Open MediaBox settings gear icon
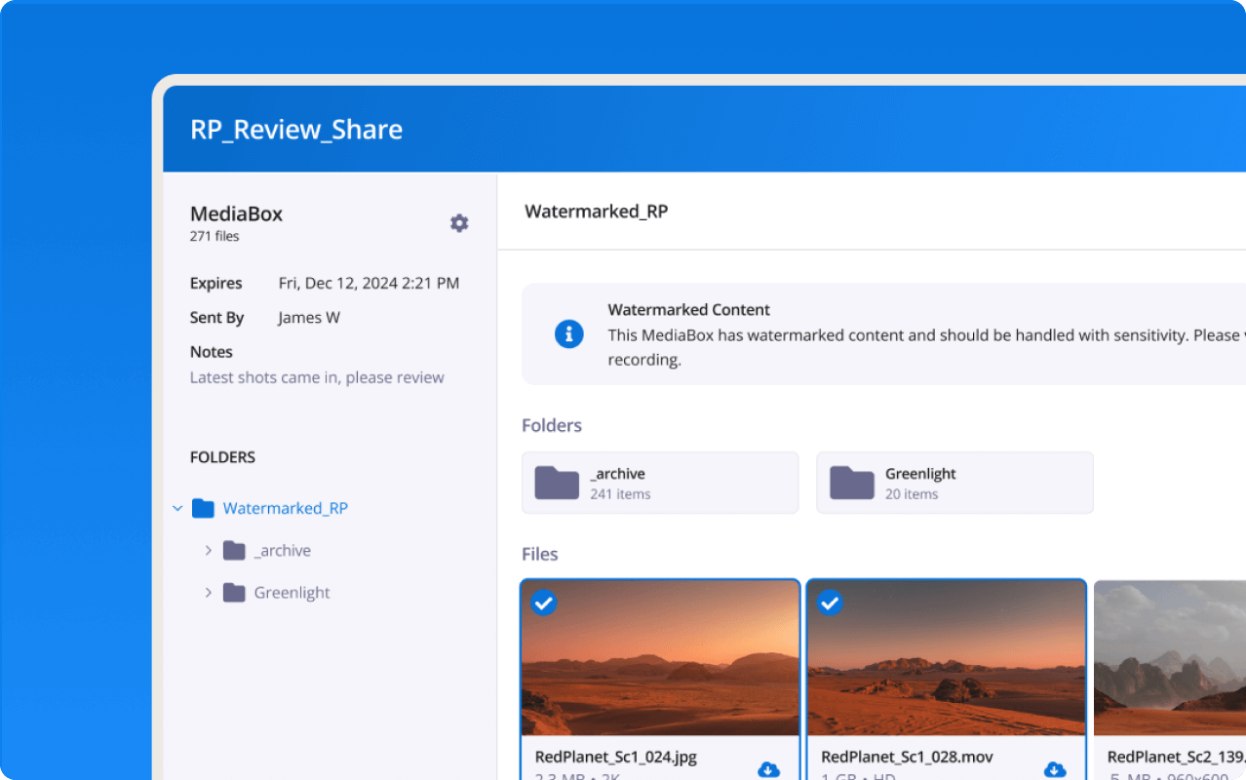1246x780 pixels. [x=459, y=223]
